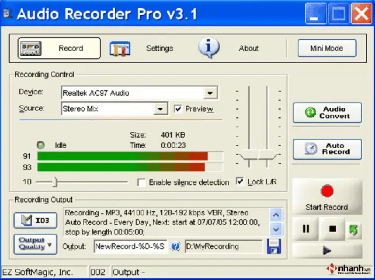The height and width of the screenshot is (280, 375).
Task: Click the Stereo Mix combo box
Action: pyautogui.click(x=114, y=109)
